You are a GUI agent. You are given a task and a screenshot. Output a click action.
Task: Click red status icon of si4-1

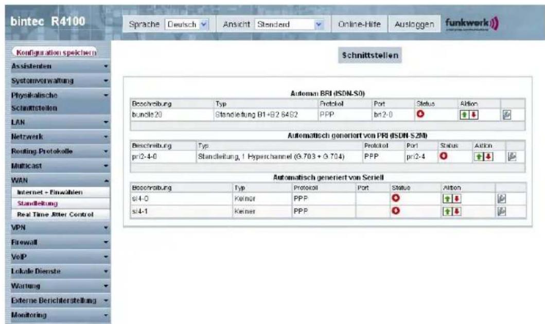pos(396,211)
